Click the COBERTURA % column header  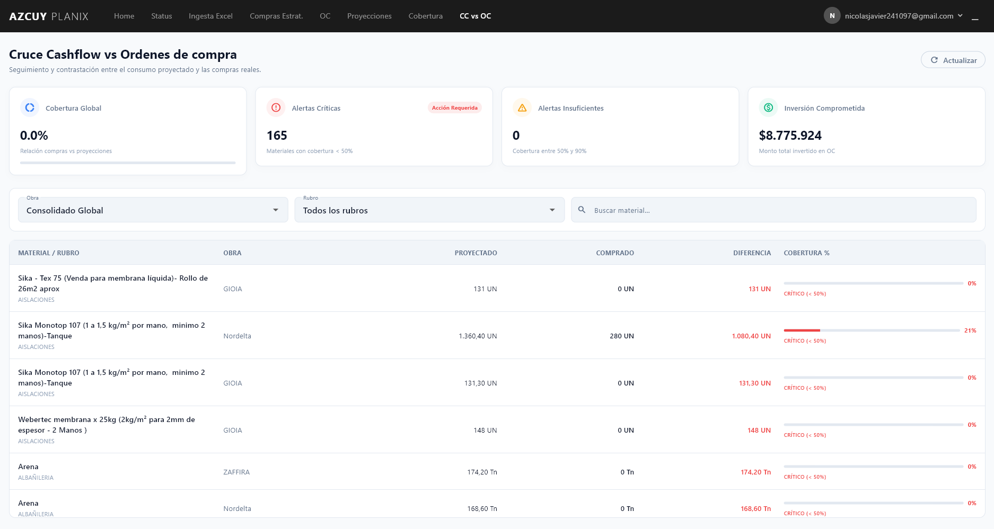pos(806,253)
